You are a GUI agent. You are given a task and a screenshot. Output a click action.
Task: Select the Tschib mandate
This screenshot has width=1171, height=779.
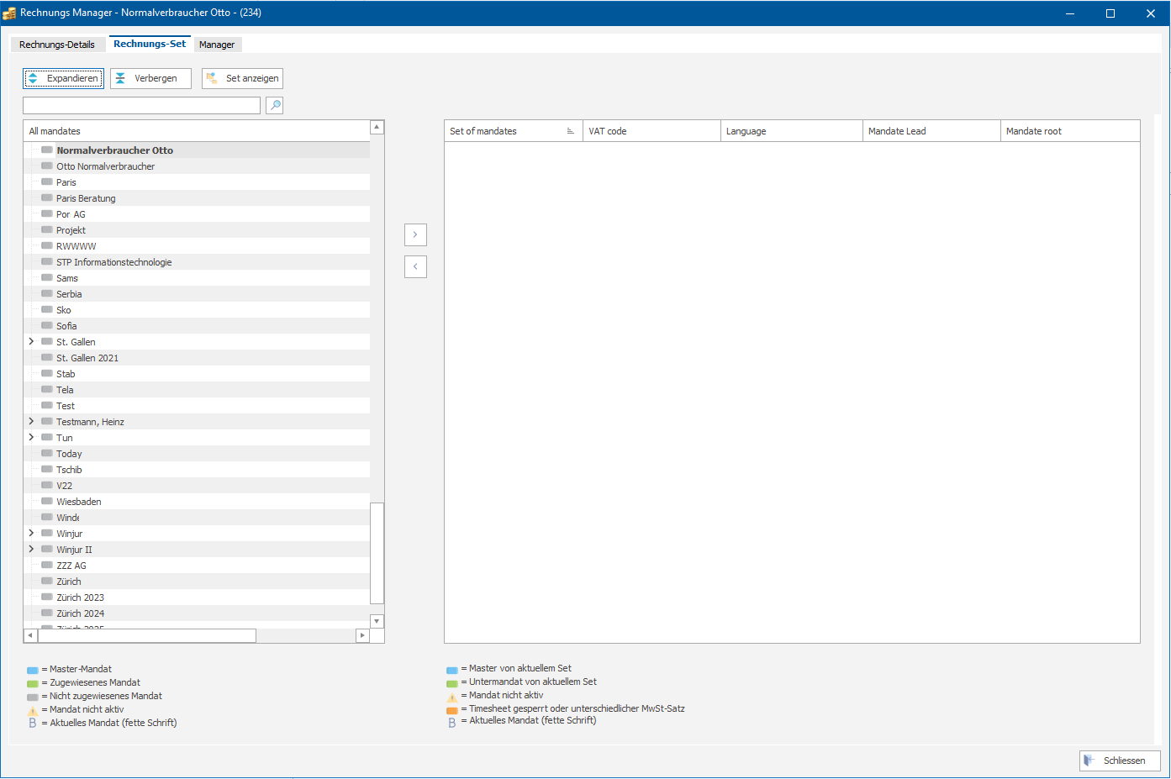point(197,470)
